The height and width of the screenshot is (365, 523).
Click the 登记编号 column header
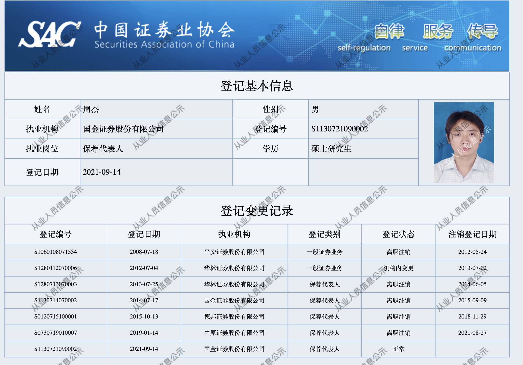(56, 234)
